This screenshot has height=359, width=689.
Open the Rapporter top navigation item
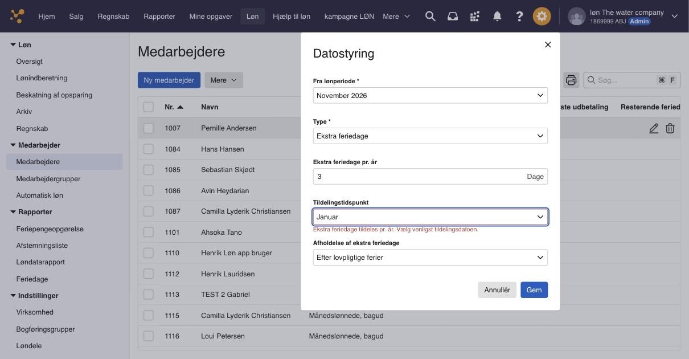(159, 17)
